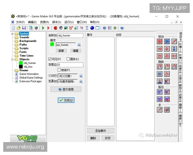The image size is (193, 155).
Task: Create an object using the blue ball icon
Action: [x=92, y=28]
